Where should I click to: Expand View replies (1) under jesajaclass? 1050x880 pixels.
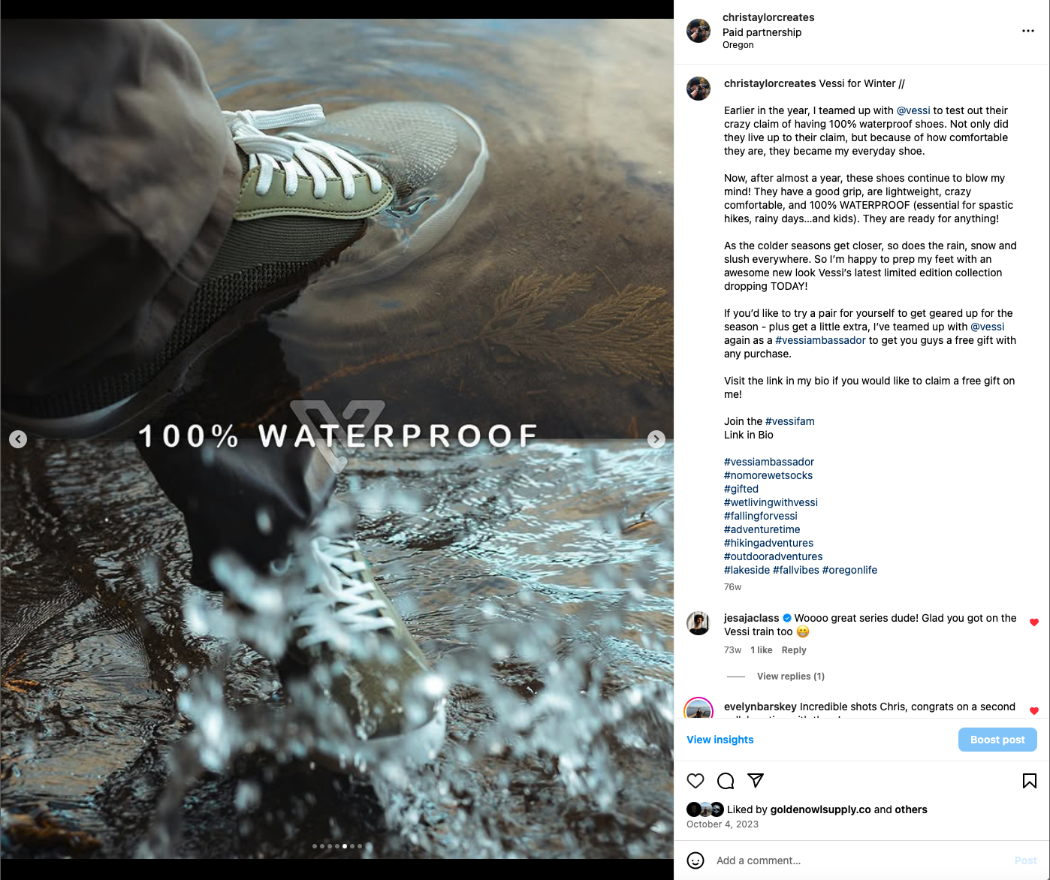point(790,677)
